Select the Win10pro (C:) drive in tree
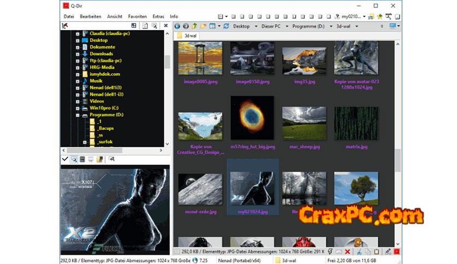457x264 pixels. 103,108
